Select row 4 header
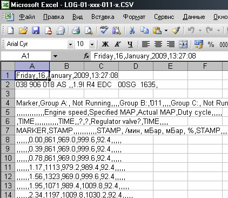Image resolution: width=228 pixels, height=198 pixels. point(8,103)
